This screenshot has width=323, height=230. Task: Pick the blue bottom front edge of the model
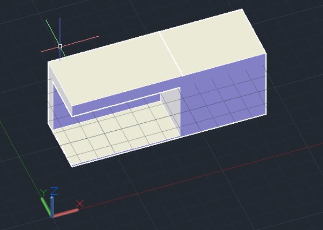tap(126, 151)
